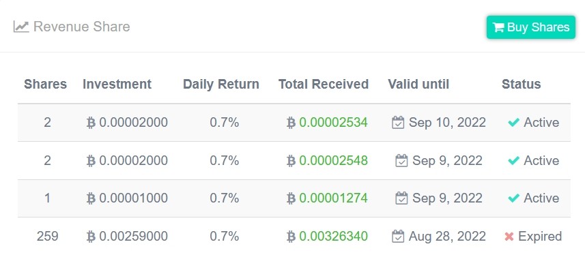Screen dimensions: 585x270
Task: Click the Valid until column header
Action: pos(418,84)
